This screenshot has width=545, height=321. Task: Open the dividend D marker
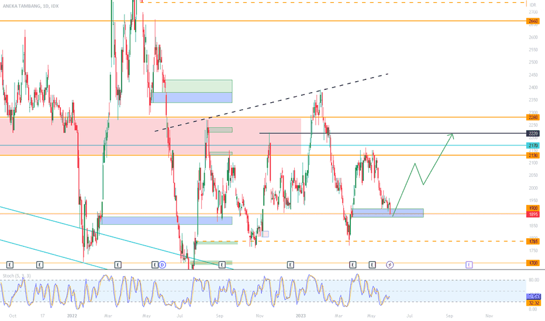click(163, 265)
